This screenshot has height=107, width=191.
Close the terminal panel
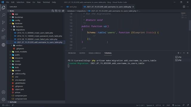(188, 53)
